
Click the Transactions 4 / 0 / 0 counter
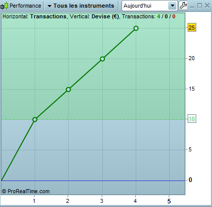click(x=148, y=16)
